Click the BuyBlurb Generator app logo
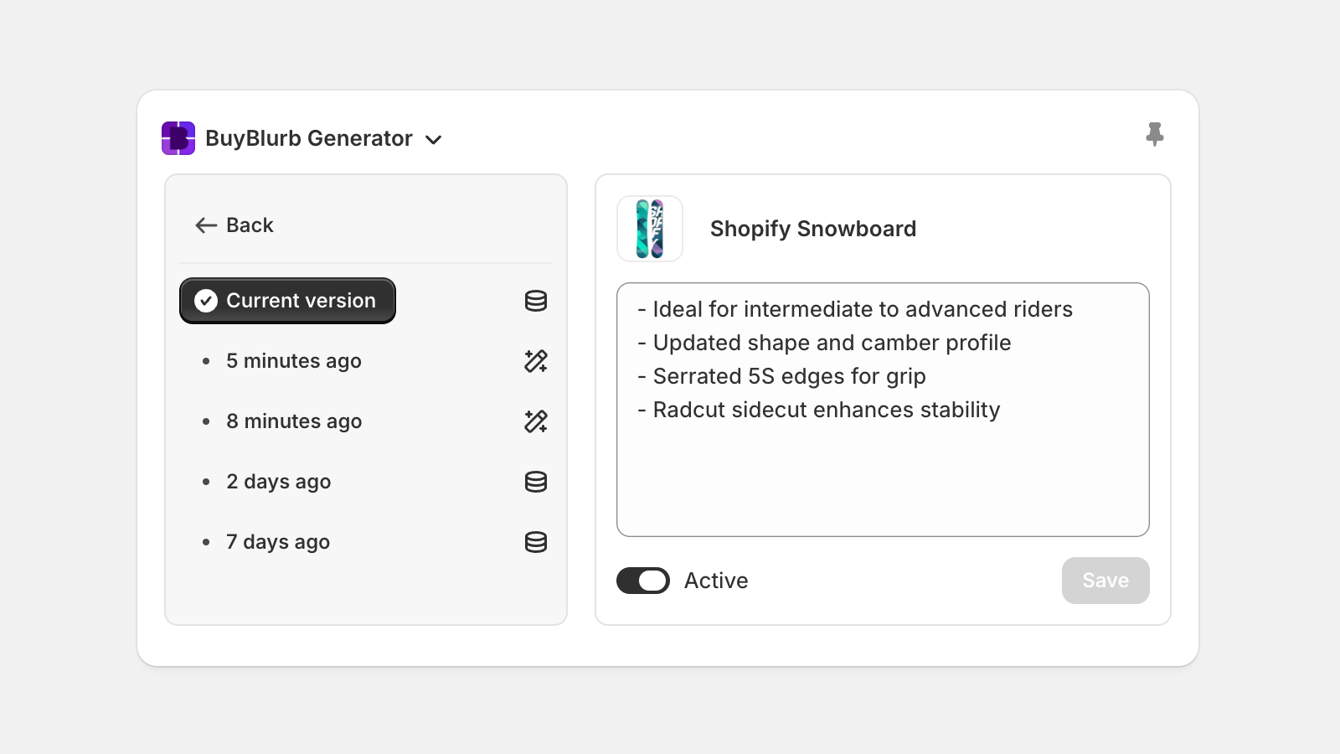The height and width of the screenshot is (754, 1340). (x=178, y=138)
